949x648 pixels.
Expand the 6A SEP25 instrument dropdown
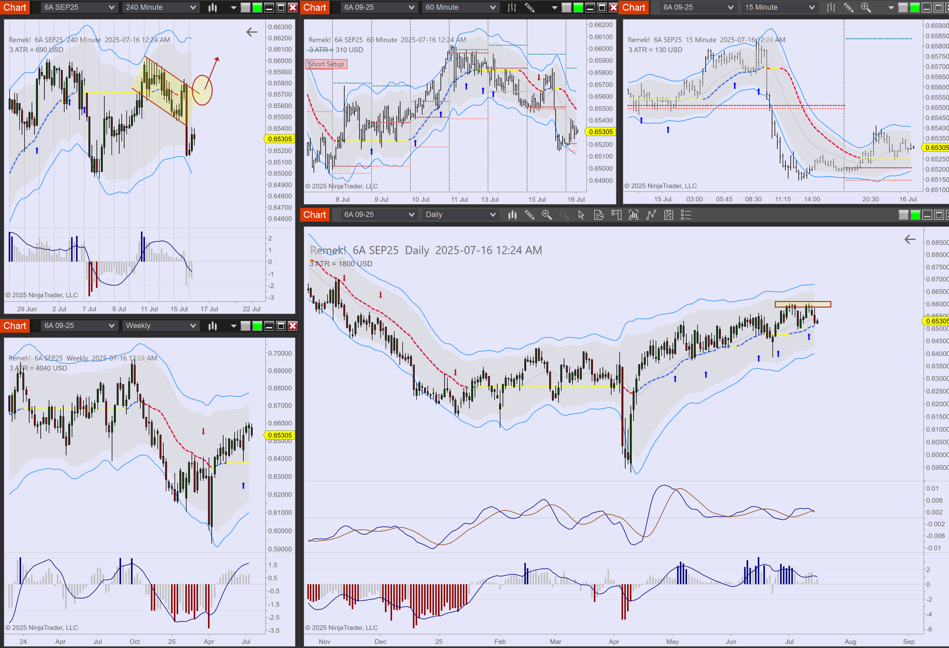[79, 7]
